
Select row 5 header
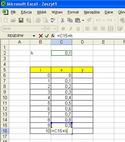[5, 70]
